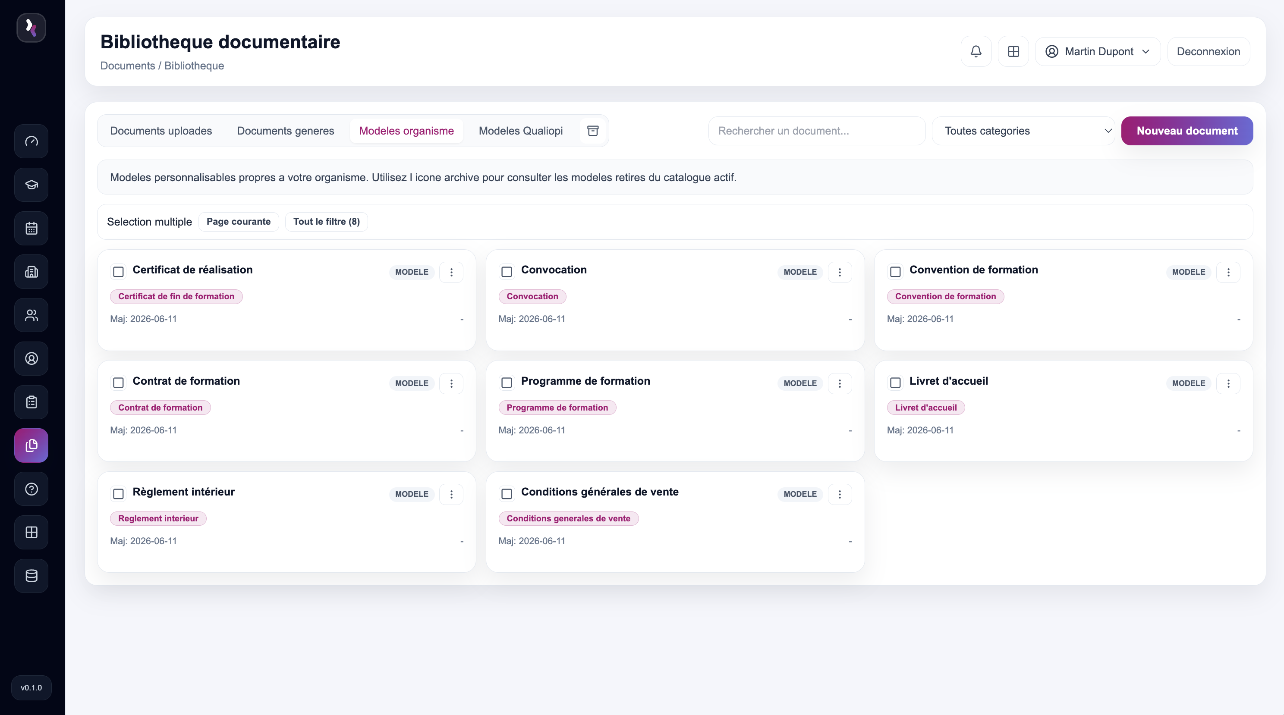Open the calendar icon in sidebar
The width and height of the screenshot is (1284, 715).
click(31, 228)
